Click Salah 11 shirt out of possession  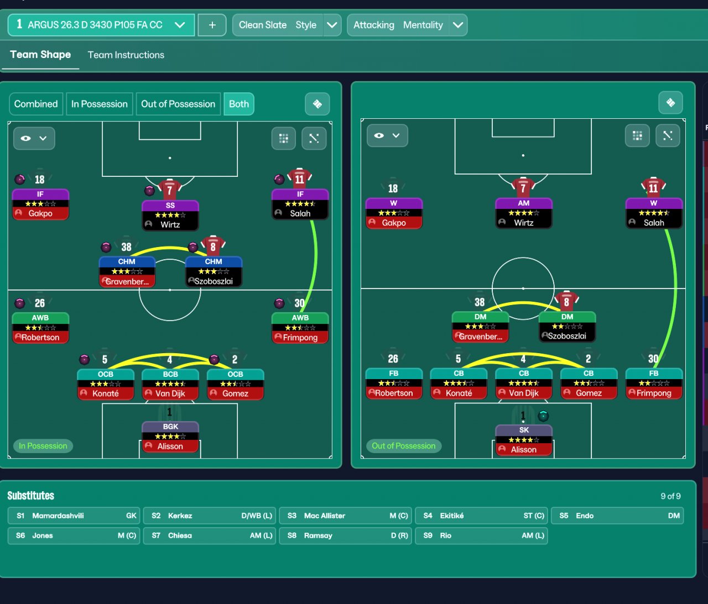[653, 188]
